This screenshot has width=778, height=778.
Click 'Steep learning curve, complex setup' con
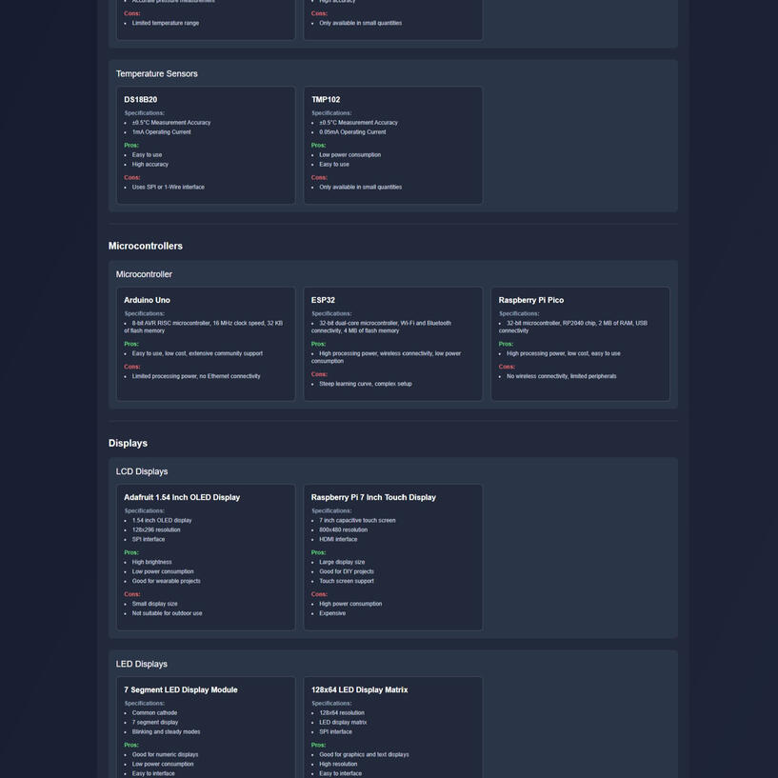pos(365,384)
